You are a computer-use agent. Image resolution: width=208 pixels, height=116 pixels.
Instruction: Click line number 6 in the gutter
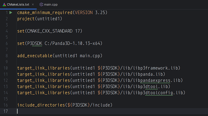(7, 43)
